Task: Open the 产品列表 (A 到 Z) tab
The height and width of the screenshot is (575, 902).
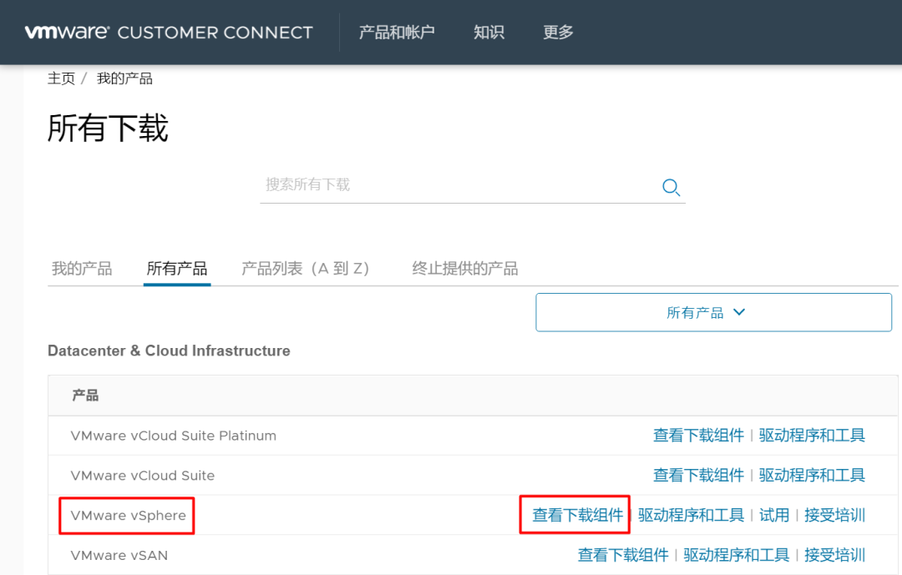Action: [306, 269]
